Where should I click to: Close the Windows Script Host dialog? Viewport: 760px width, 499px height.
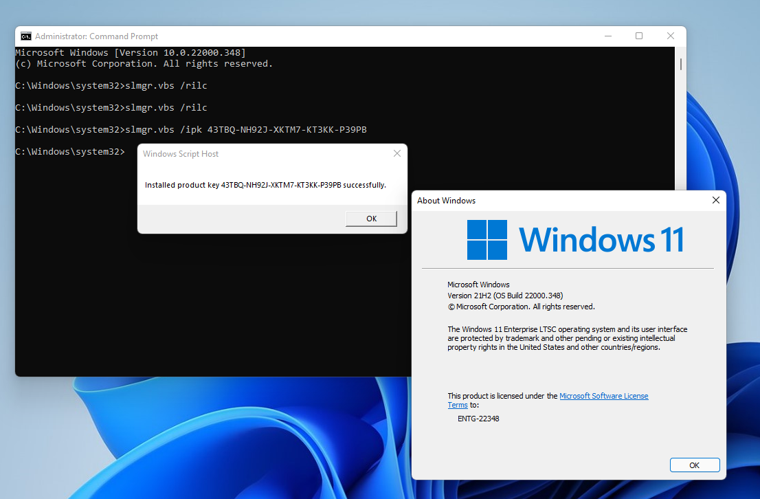(x=397, y=153)
